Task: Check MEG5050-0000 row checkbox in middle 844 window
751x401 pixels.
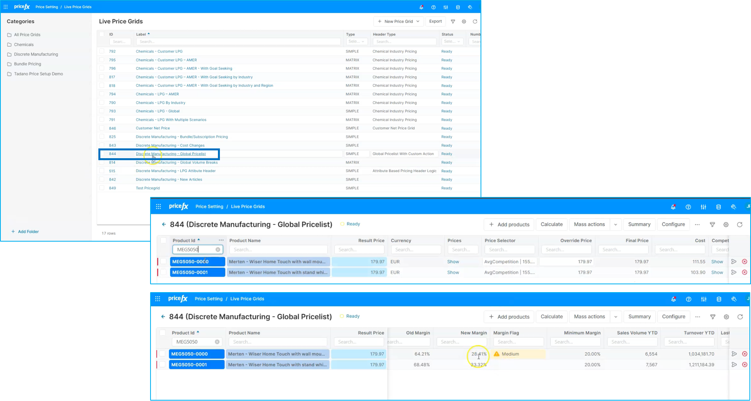Action: [163, 262]
